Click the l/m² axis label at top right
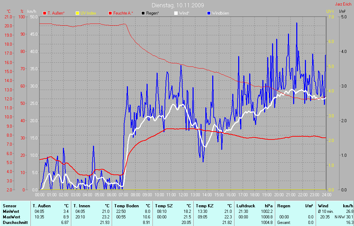 point(342,11)
